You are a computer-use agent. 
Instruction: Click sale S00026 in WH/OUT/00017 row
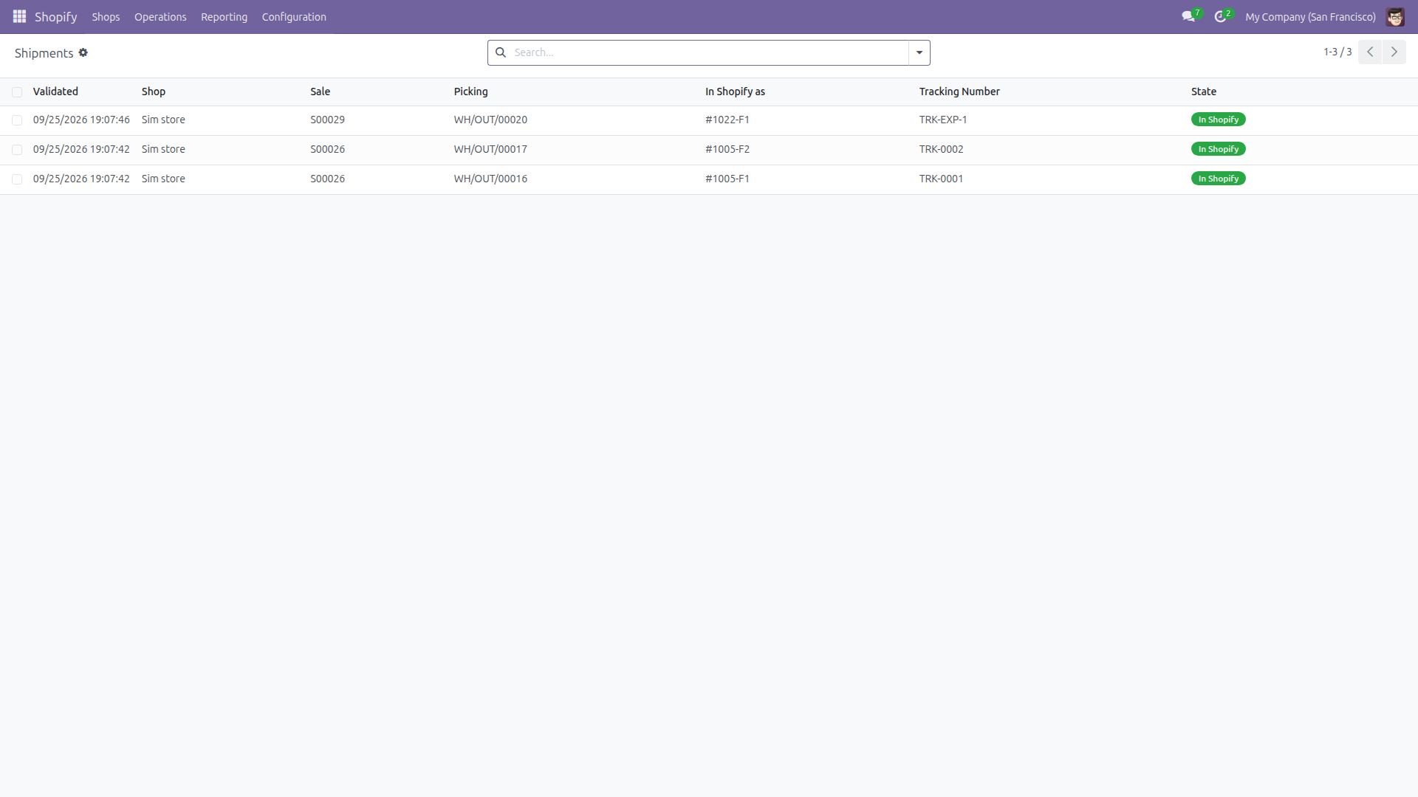coord(327,149)
